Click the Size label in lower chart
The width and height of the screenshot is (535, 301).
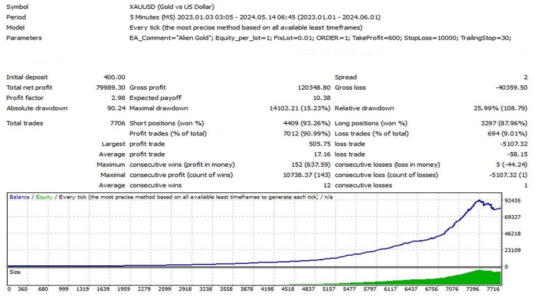pos(15,272)
